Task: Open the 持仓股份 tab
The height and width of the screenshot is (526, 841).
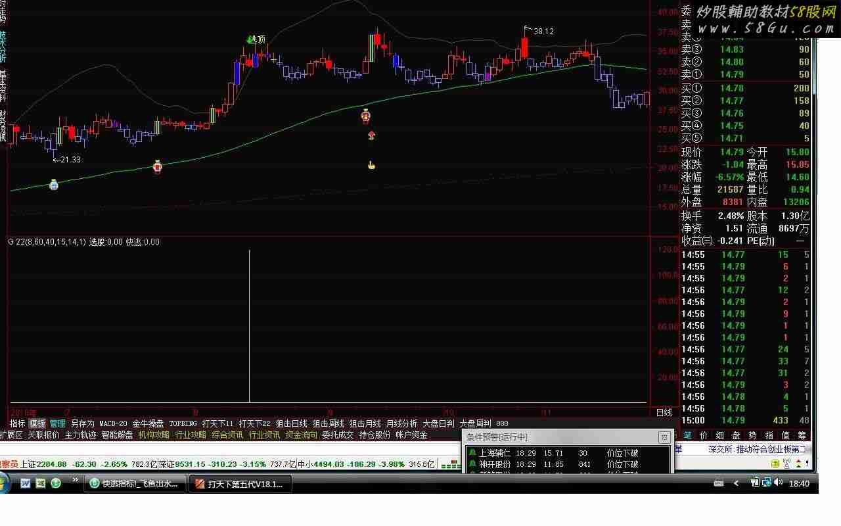Action: (x=375, y=435)
